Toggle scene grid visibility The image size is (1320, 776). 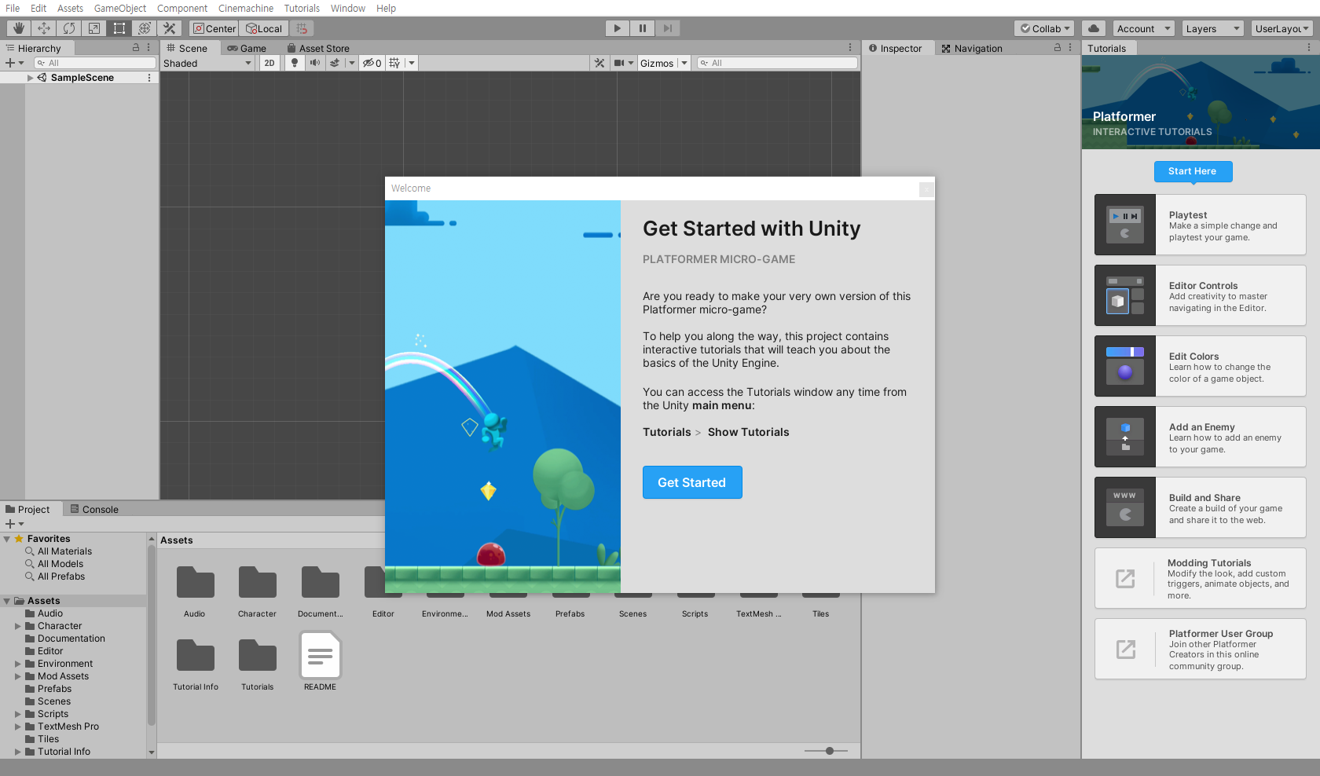point(394,63)
